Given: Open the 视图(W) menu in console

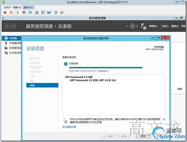Looking at the screenshot, I should (17, 7).
